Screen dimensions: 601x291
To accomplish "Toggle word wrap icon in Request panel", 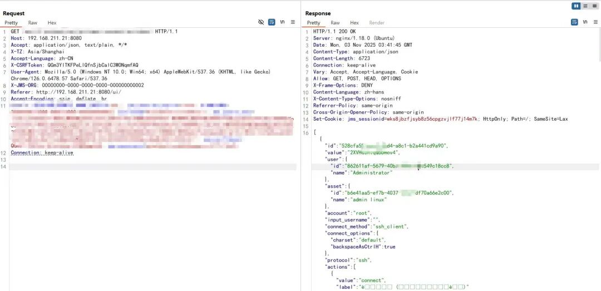I will coord(272,22).
